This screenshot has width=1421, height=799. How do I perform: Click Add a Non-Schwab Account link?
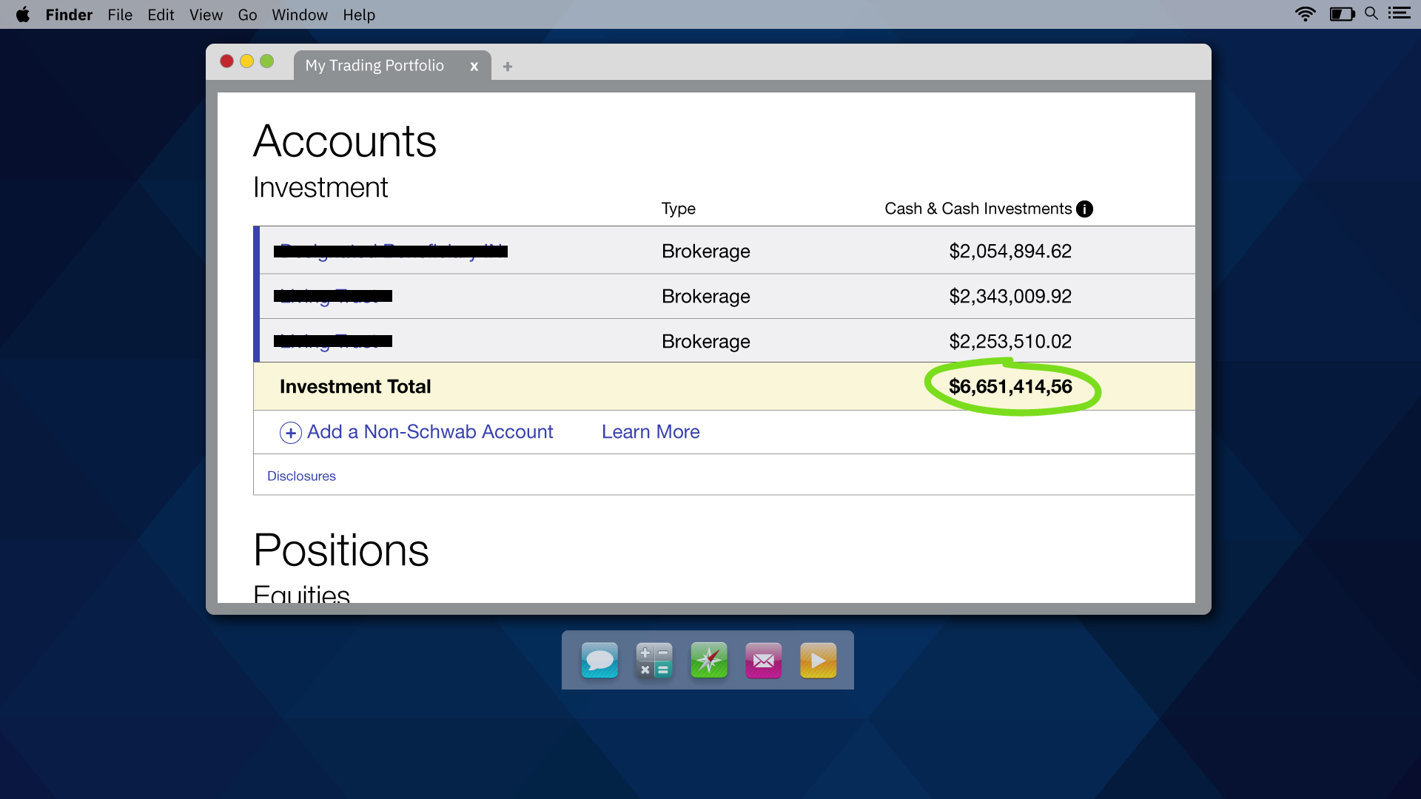tap(430, 432)
